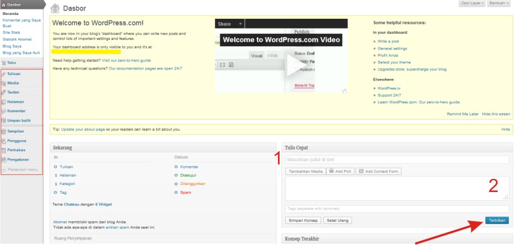Click the post title input field
The height and width of the screenshot is (245, 515).
397,159
